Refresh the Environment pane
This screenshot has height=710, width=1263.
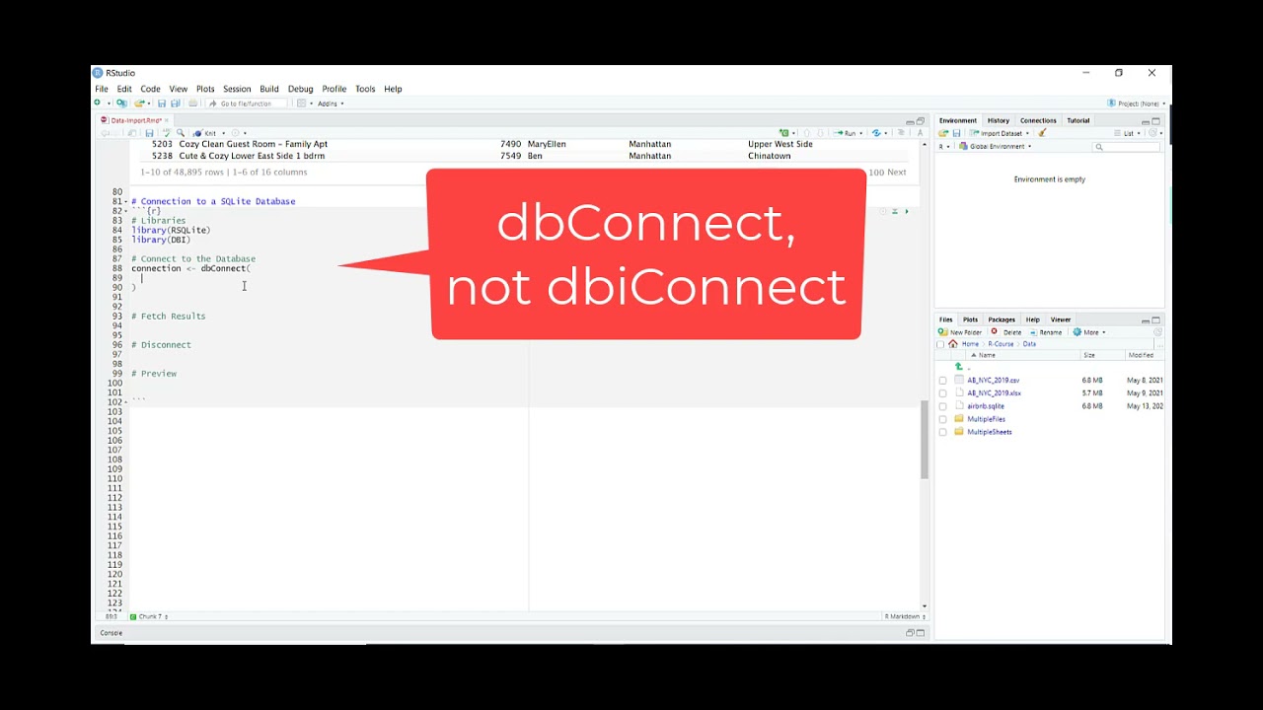click(1152, 133)
